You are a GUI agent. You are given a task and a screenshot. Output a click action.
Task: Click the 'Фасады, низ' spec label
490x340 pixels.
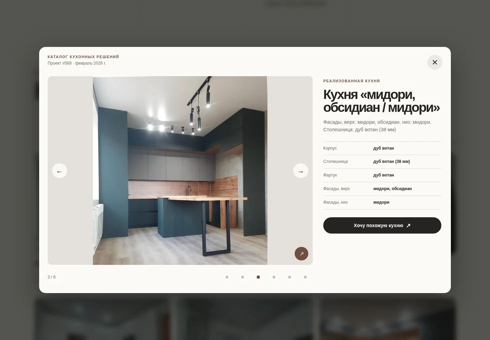[336, 202]
